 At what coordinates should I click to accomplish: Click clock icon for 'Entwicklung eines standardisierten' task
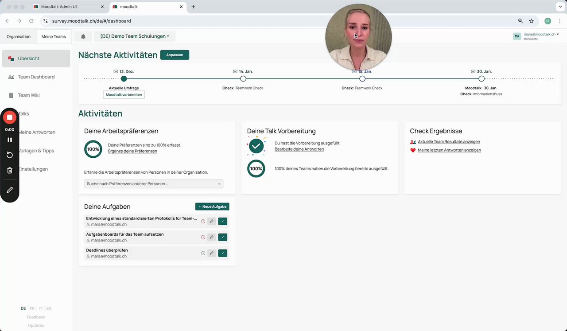[203, 221]
